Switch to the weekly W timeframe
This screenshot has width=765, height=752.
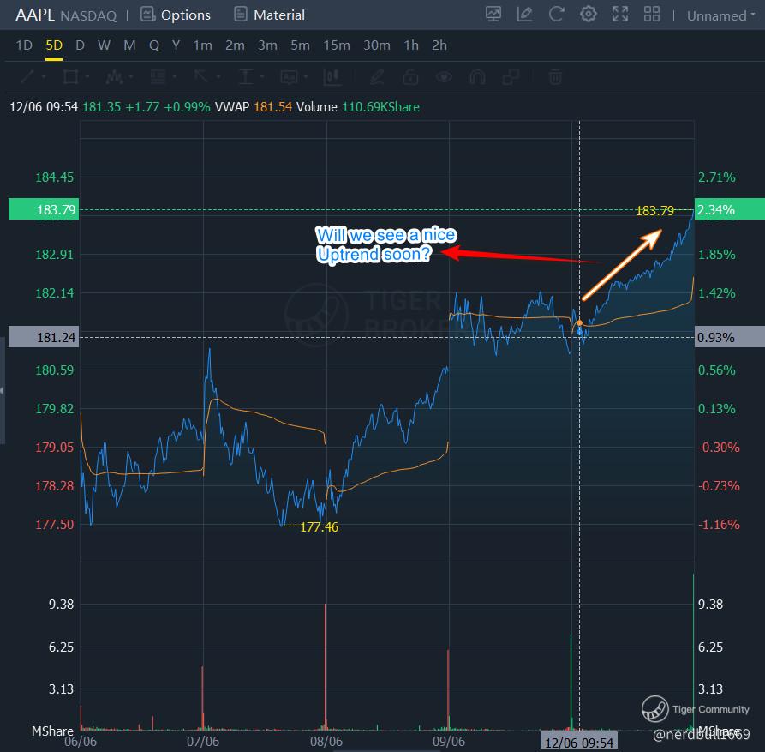coord(104,45)
